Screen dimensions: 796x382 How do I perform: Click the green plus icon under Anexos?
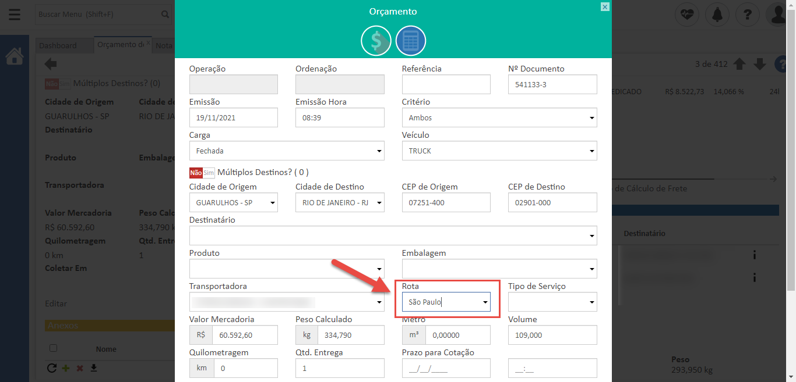66,368
